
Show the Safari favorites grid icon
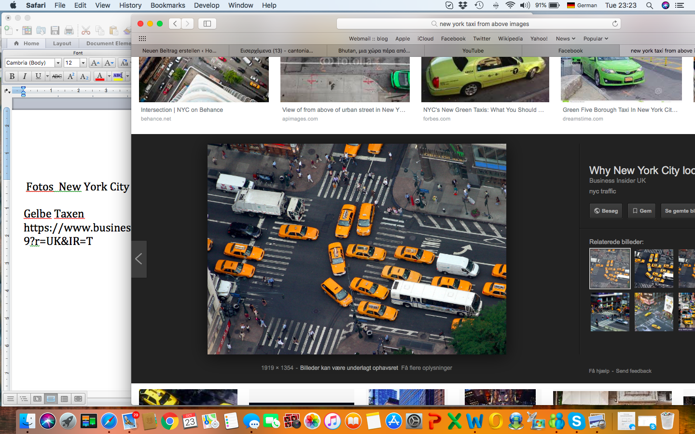(x=142, y=39)
